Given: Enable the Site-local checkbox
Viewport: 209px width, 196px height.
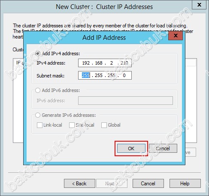Looking at the screenshot, I should click(x=72, y=125).
